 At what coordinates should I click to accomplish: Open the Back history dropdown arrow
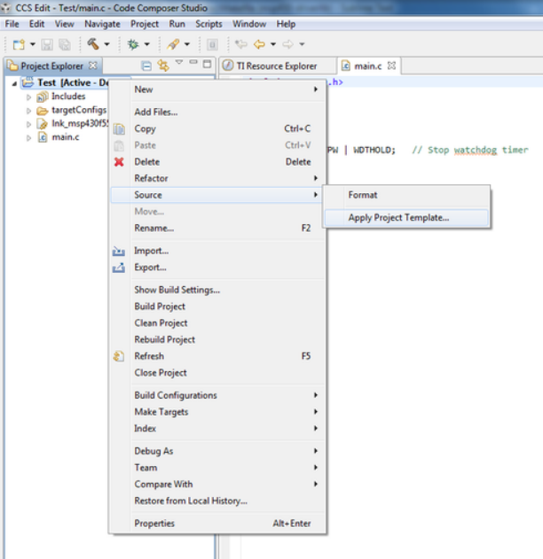[273, 44]
